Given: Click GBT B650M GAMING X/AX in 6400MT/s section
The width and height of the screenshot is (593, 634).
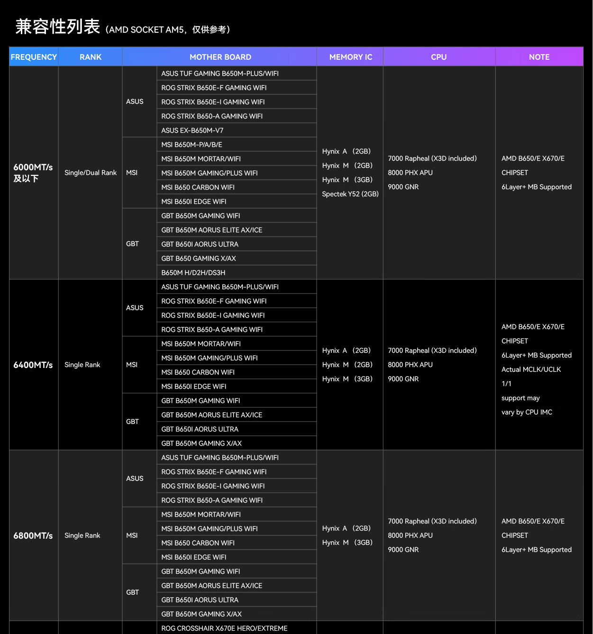Looking at the screenshot, I should (x=237, y=443).
